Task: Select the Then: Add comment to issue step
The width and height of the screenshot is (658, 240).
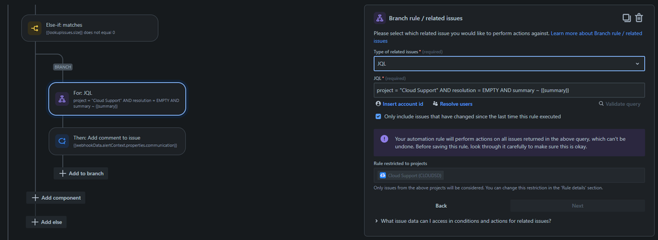Action: (117, 141)
